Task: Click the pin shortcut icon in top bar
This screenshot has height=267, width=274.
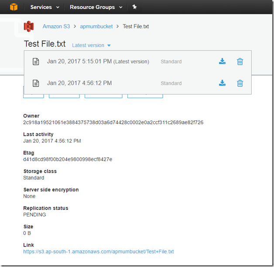Action: click(134, 7)
